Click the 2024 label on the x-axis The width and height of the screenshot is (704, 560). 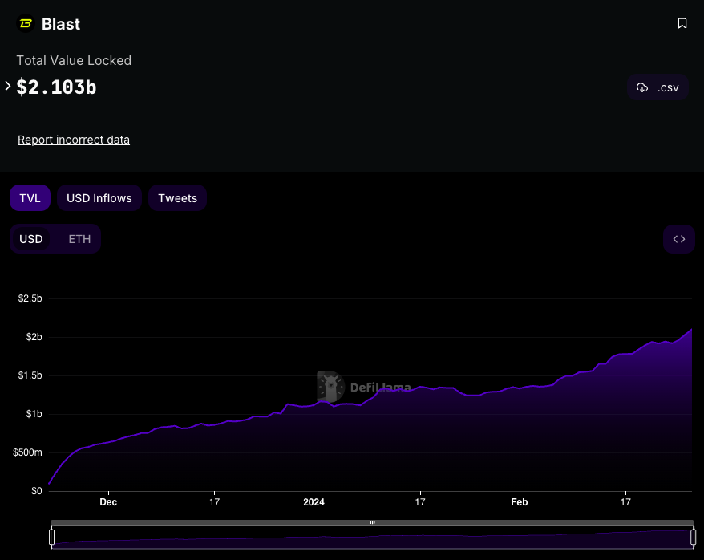click(314, 502)
